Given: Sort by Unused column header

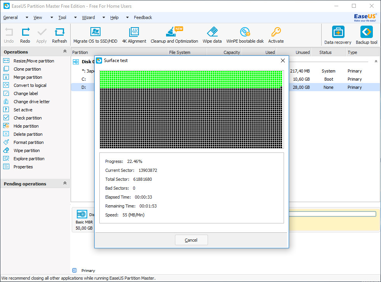Looking at the screenshot, I should pyautogui.click(x=294, y=52).
